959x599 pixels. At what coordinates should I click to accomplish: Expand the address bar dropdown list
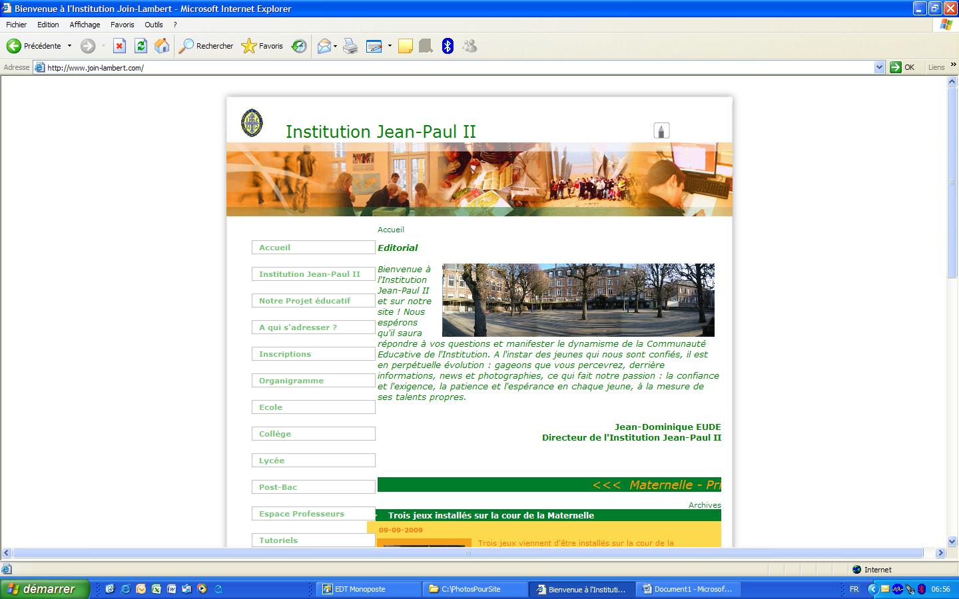click(879, 67)
